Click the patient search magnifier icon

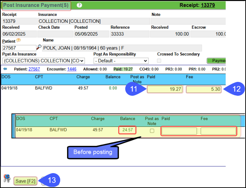[39, 47]
